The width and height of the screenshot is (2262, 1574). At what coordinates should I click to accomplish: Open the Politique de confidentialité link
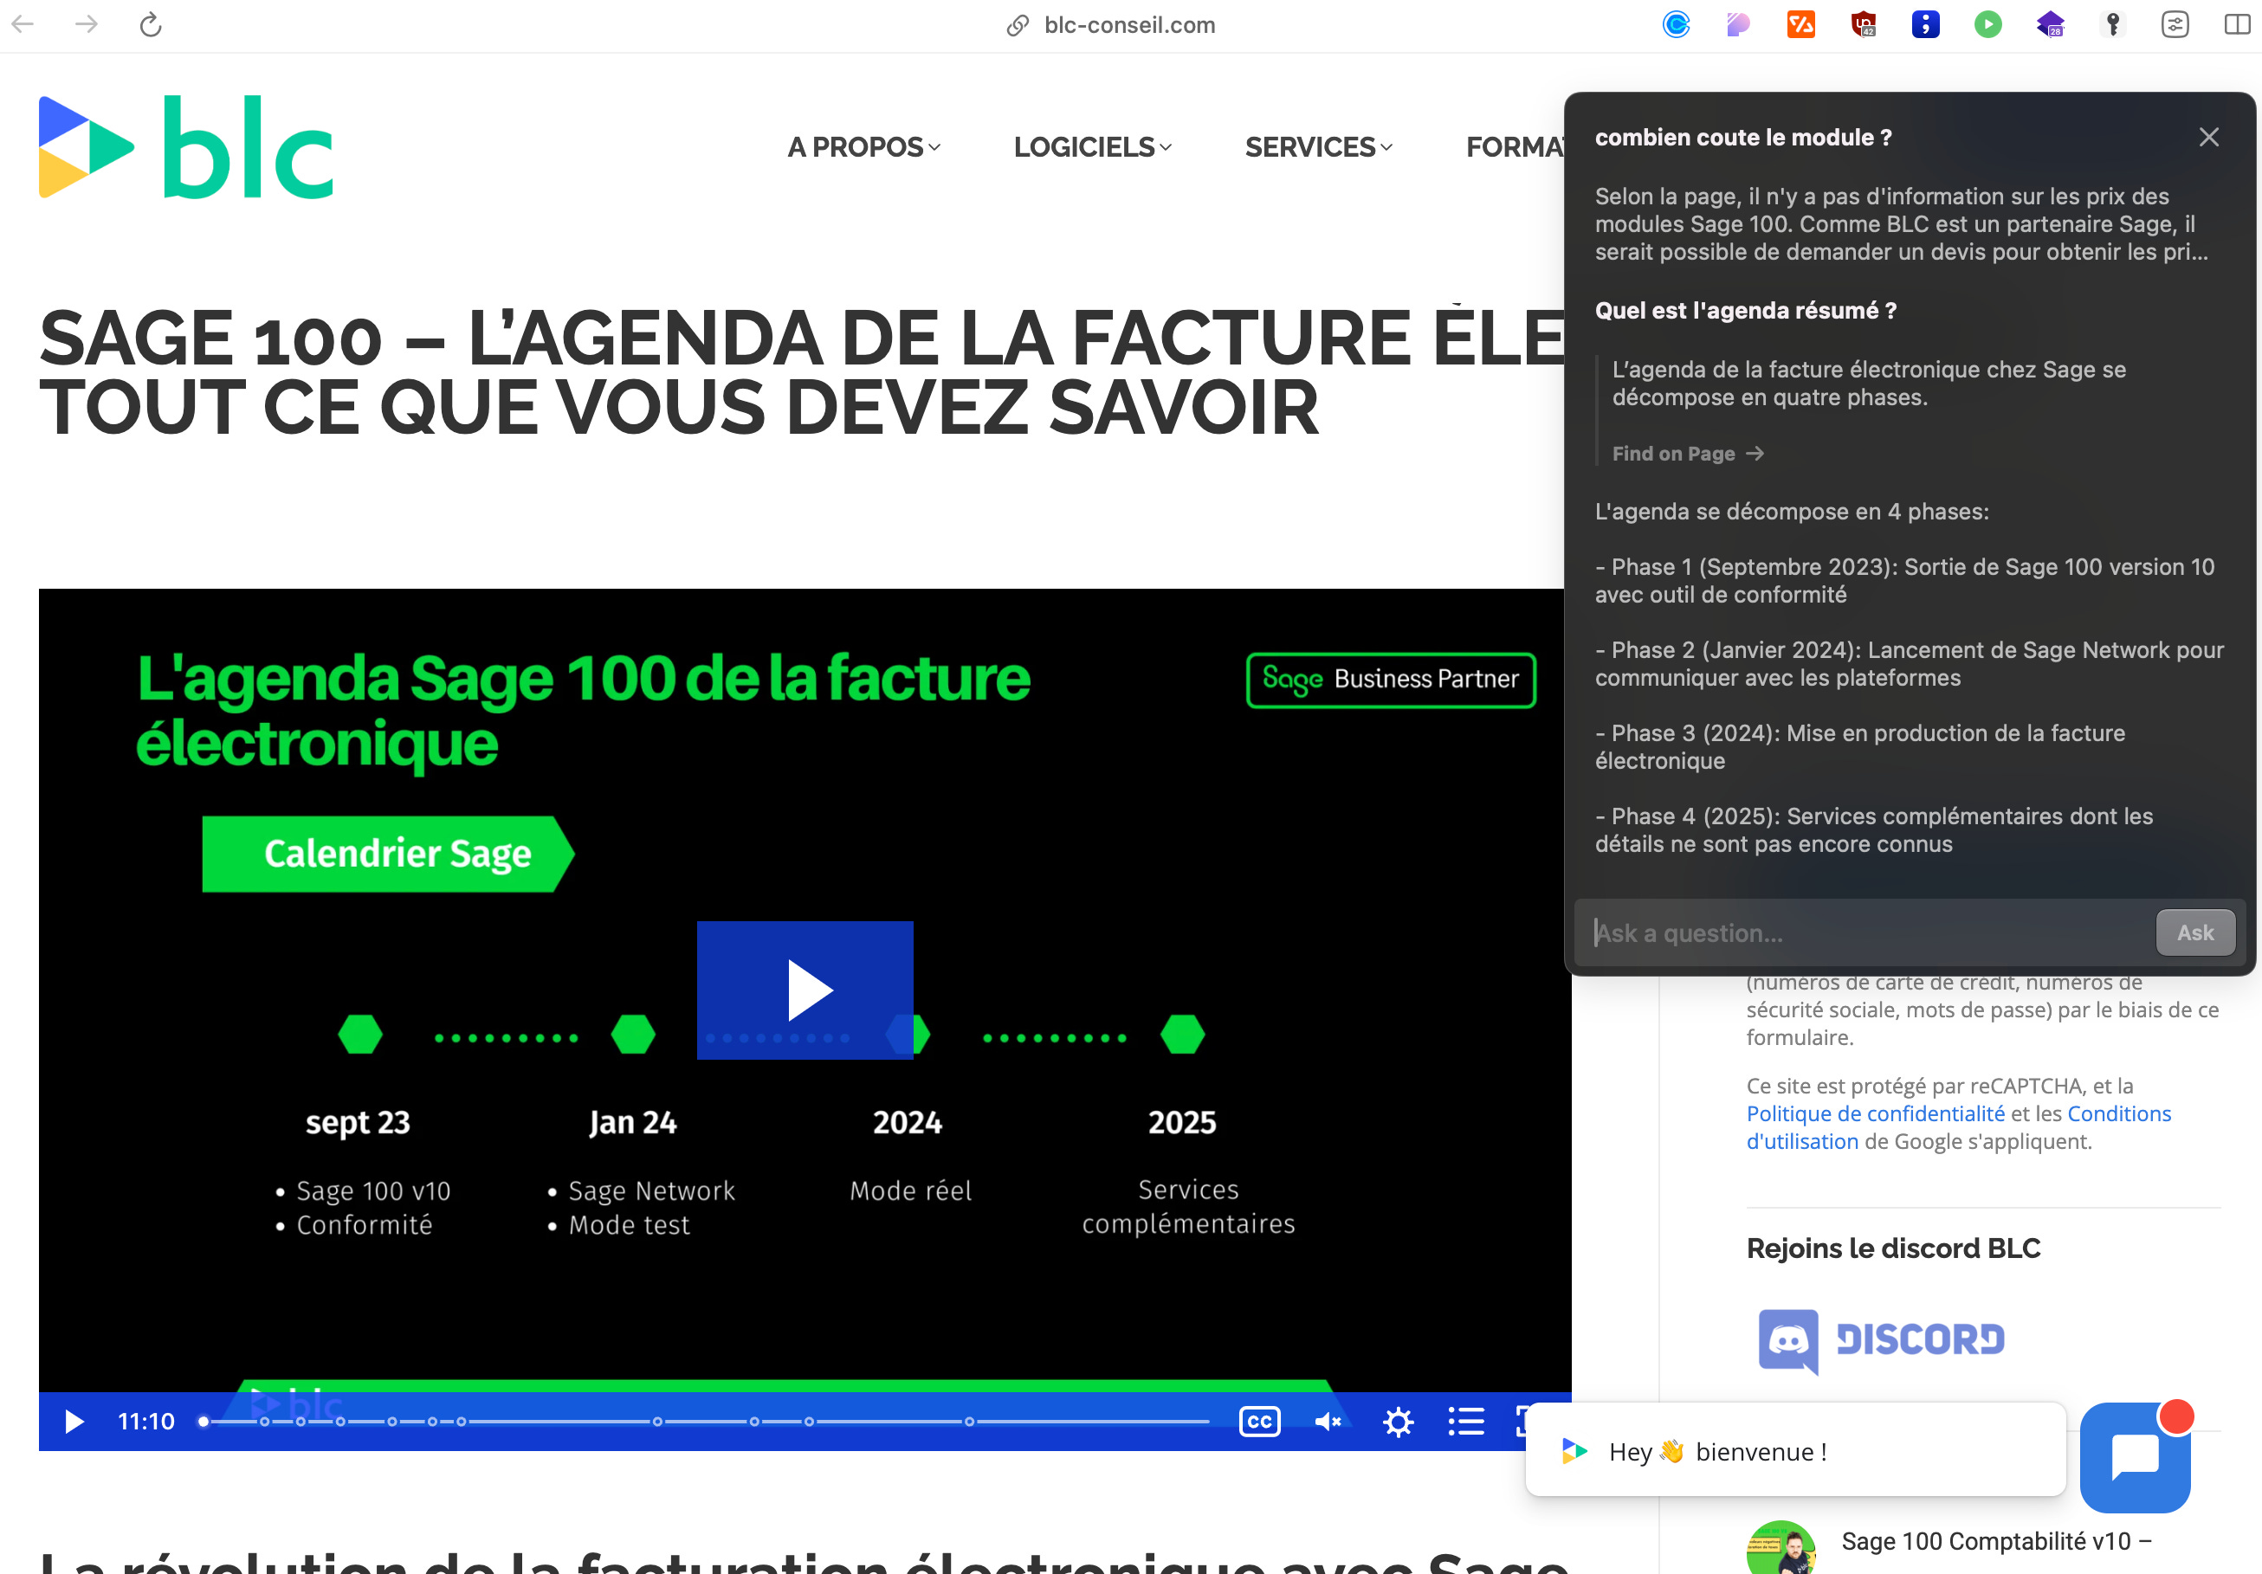pos(1875,1113)
